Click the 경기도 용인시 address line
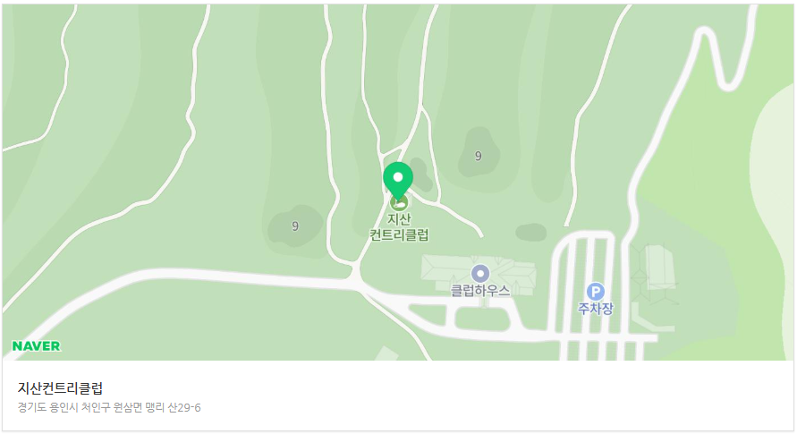 (109, 407)
